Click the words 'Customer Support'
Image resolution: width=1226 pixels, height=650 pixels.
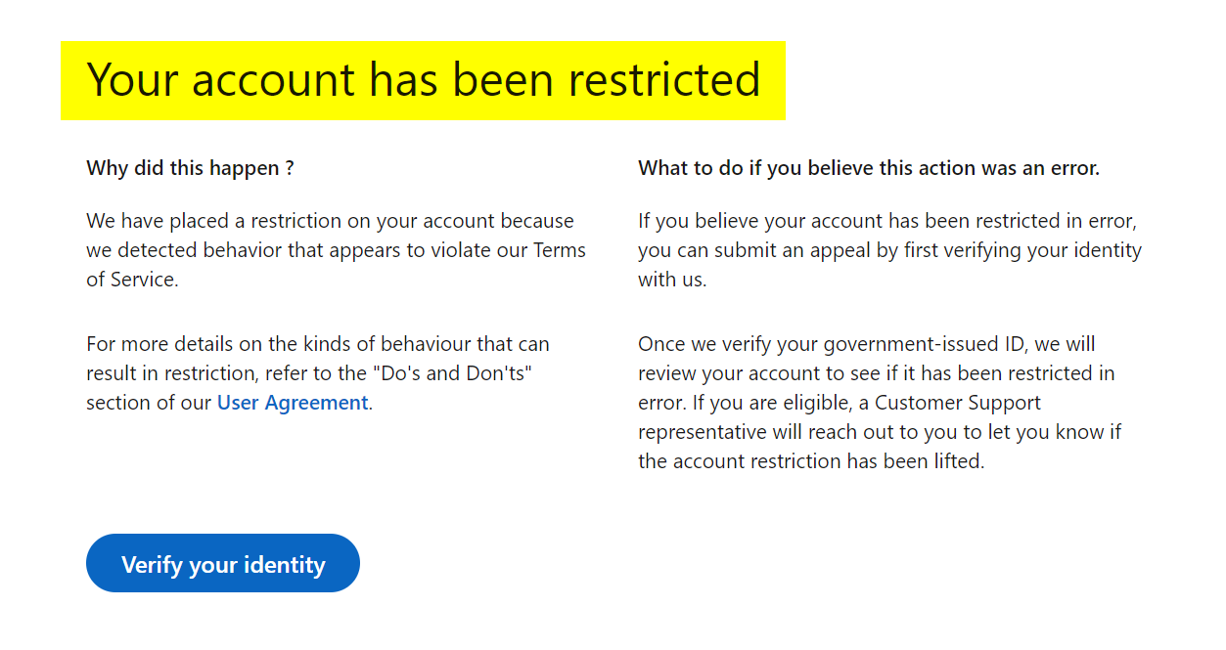pos(958,403)
